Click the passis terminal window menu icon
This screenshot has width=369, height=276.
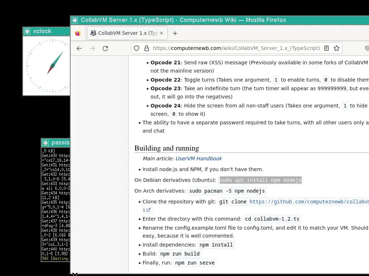(46, 143)
